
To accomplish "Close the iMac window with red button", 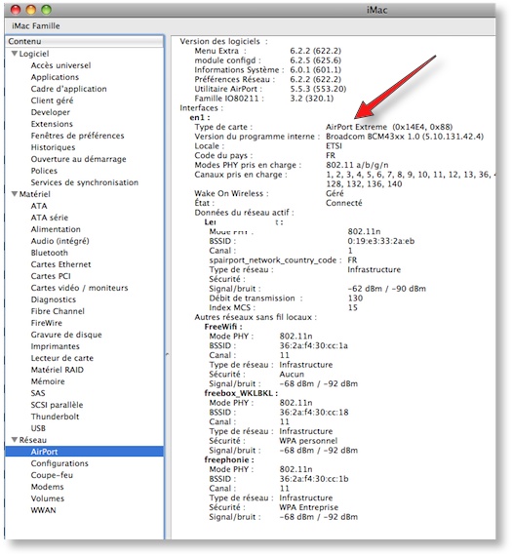I will point(16,10).
